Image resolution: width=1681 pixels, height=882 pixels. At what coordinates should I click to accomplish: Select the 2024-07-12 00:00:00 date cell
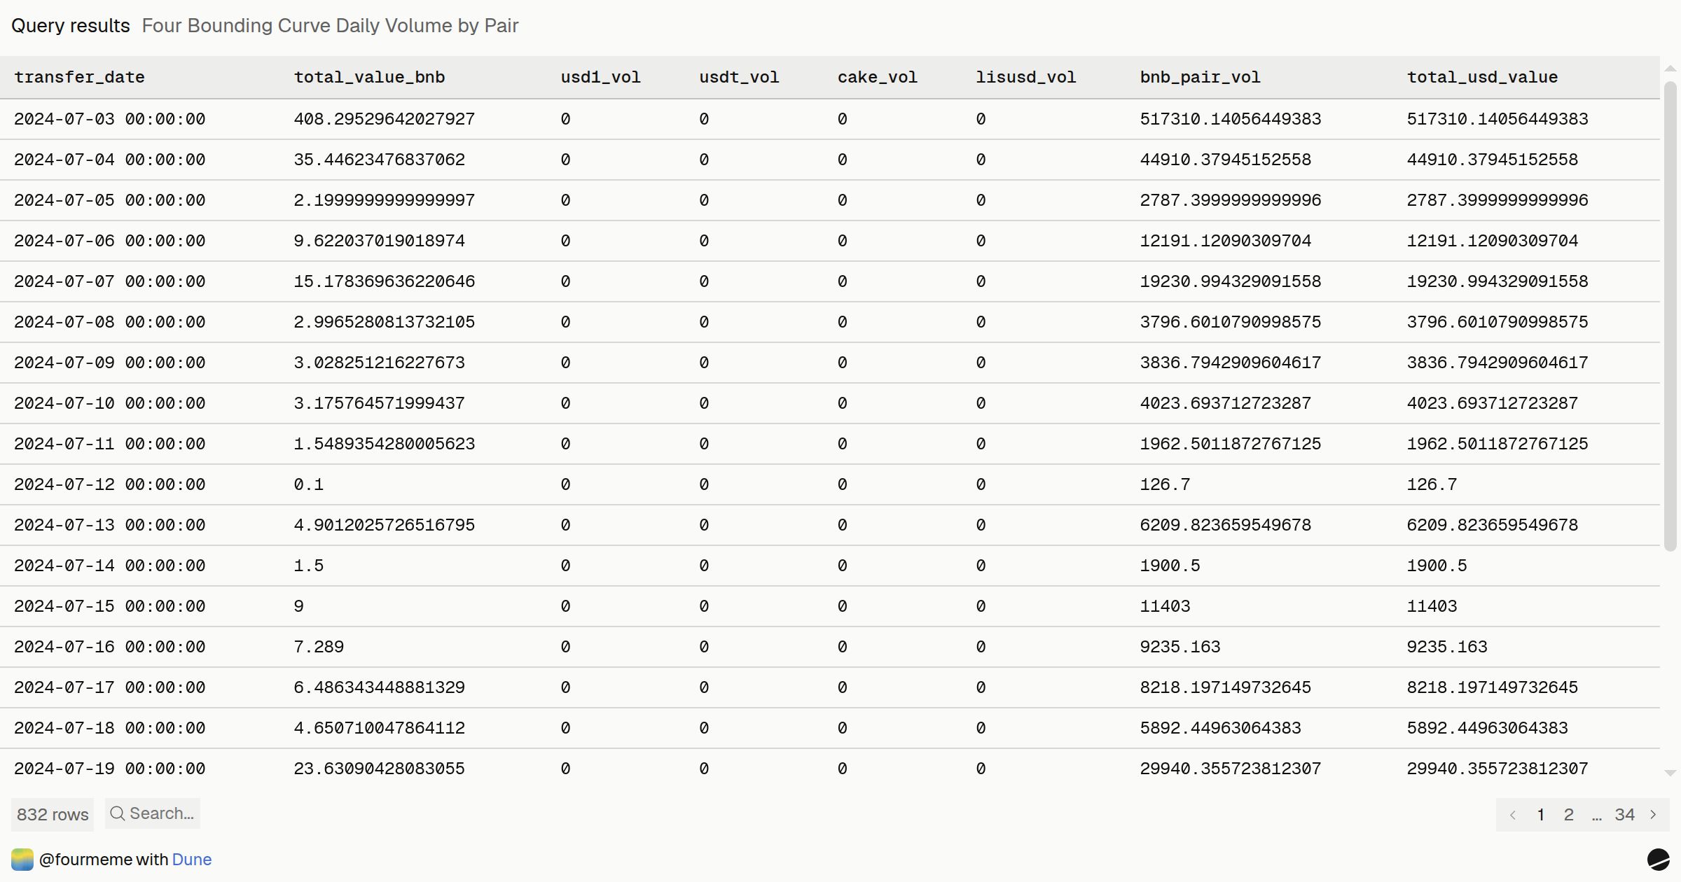coord(110,484)
